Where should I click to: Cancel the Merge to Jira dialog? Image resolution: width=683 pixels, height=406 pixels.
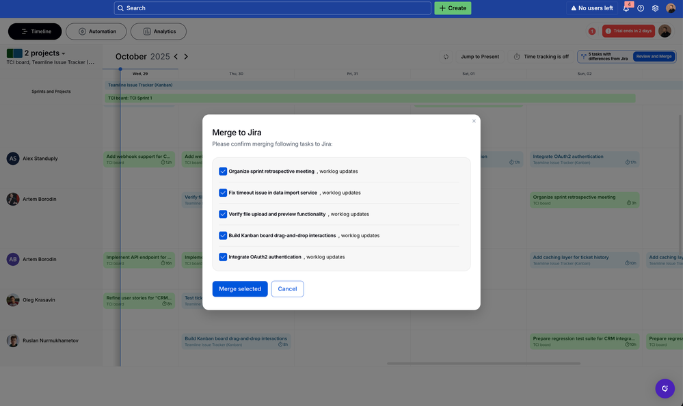pyautogui.click(x=287, y=289)
